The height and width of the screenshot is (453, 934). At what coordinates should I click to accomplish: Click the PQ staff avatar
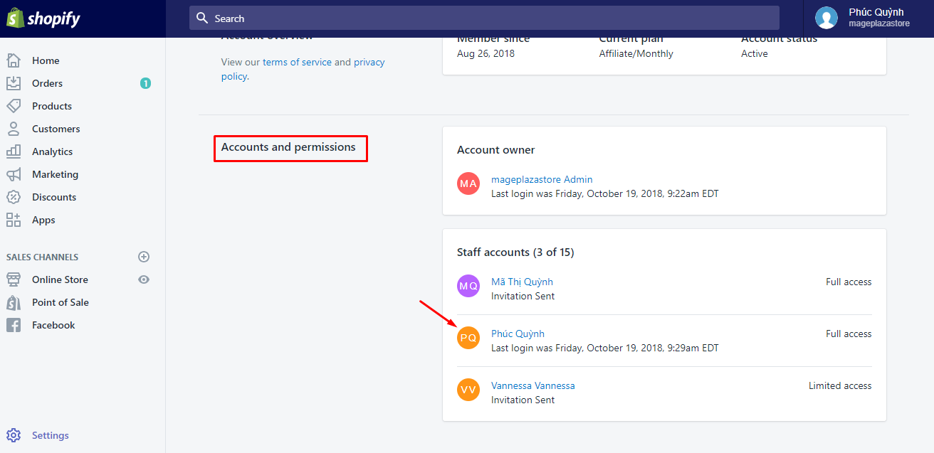pyautogui.click(x=468, y=338)
